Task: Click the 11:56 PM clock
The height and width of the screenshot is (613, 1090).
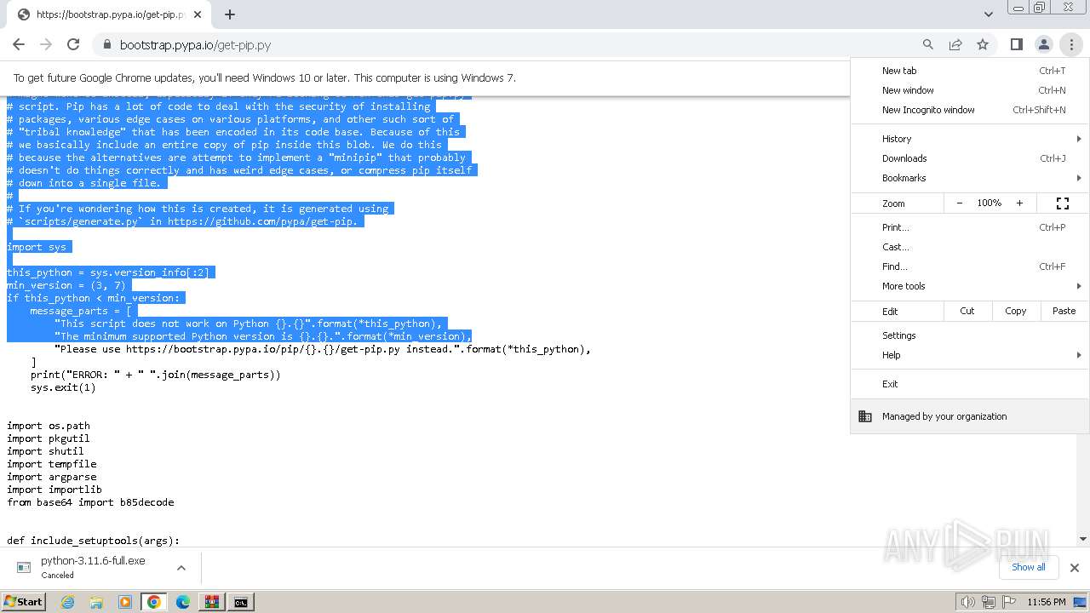Action: coord(1047,602)
